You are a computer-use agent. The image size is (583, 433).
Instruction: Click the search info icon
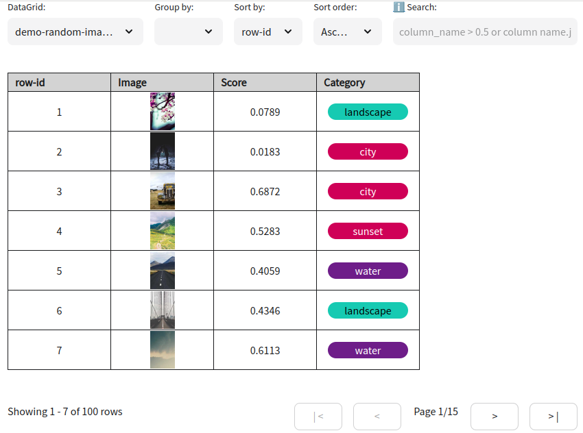pyautogui.click(x=398, y=7)
